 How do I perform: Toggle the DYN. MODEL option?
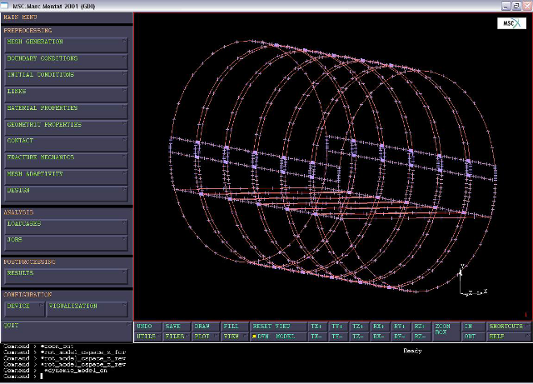[277, 337]
